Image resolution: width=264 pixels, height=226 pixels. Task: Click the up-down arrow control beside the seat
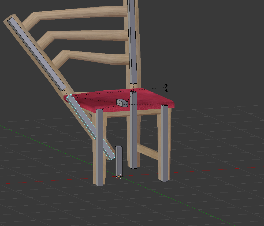coord(166,88)
